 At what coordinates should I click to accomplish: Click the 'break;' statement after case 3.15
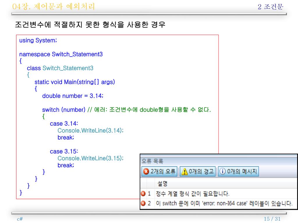pos(66,165)
